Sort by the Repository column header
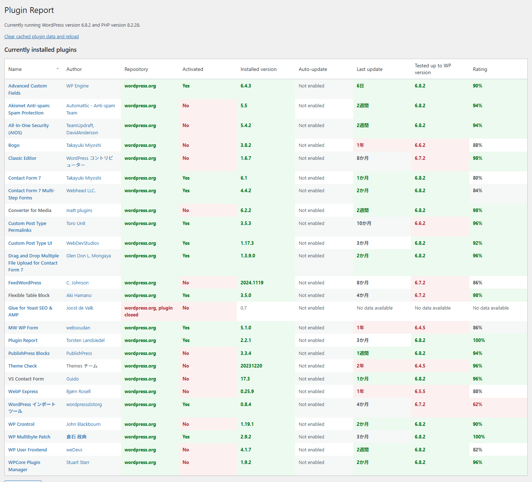532x482 pixels. click(x=136, y=69)
